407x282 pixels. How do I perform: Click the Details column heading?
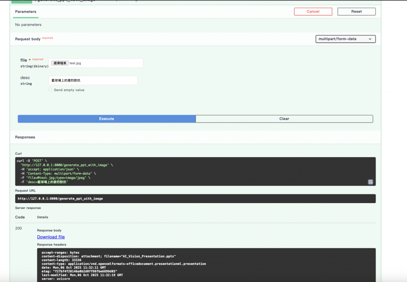point(43,217)
